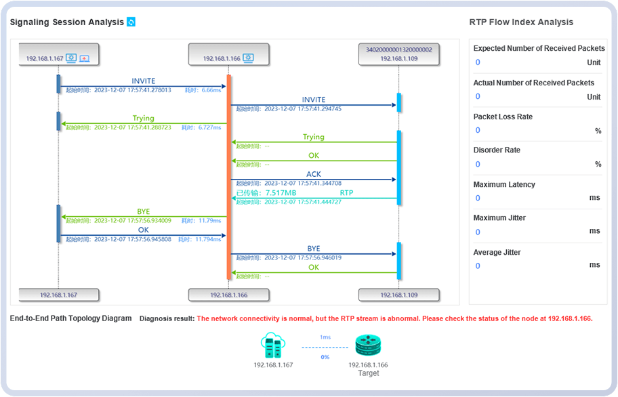Click the orange lifeline bar of 192.168.1.166
This screenshot has height=397, width=618.
click(229, 176)
